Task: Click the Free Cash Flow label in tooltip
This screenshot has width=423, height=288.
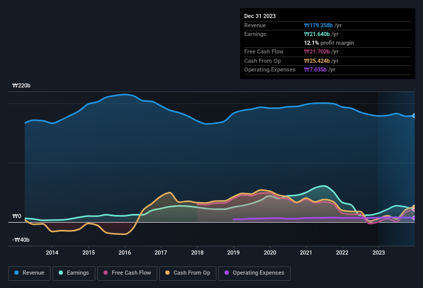Action: pos(264,51)
